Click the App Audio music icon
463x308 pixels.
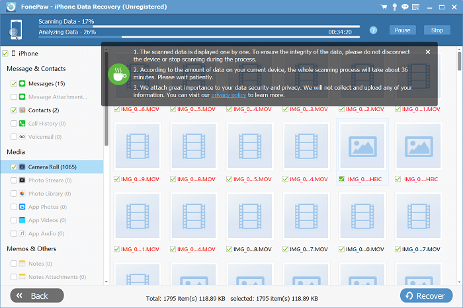tap(22, 233)
